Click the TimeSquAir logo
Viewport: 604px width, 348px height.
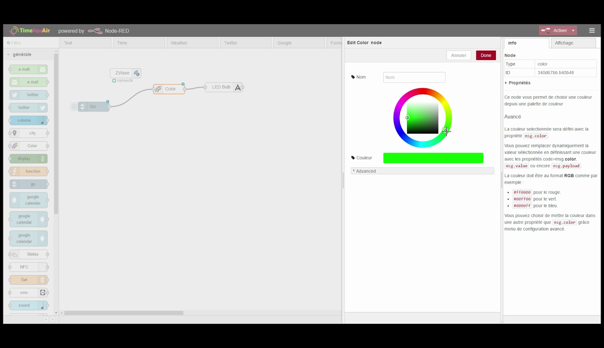click(x=30, y=31)
